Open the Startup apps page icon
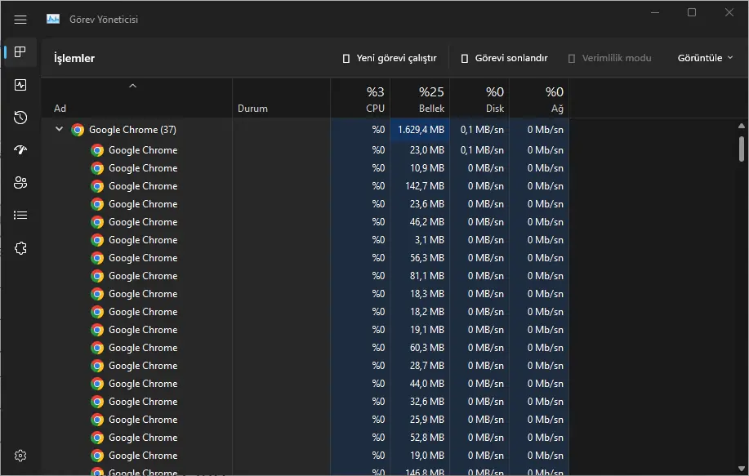The height and width of the screenshot is (476, 749). [20, 149]
